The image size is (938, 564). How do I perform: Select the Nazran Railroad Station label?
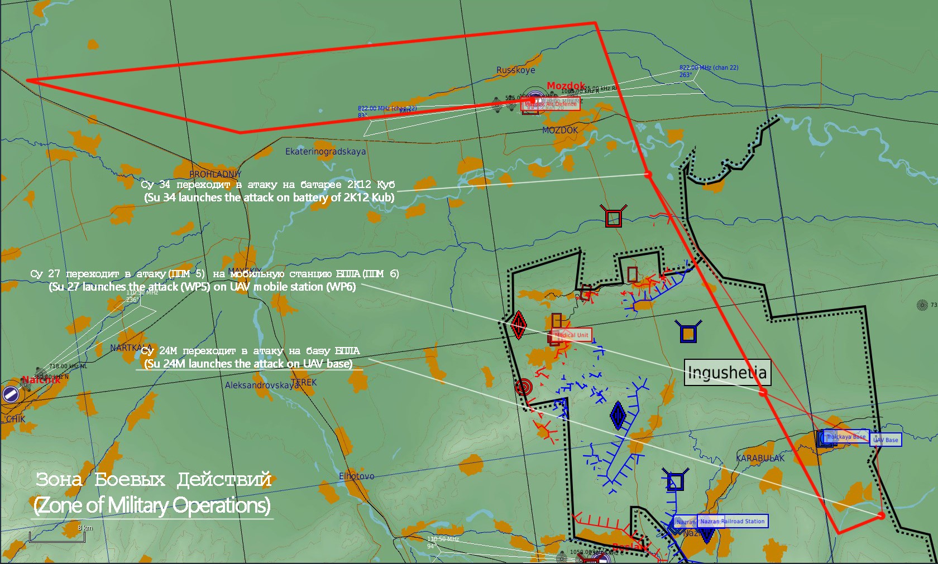pos(732,521)
